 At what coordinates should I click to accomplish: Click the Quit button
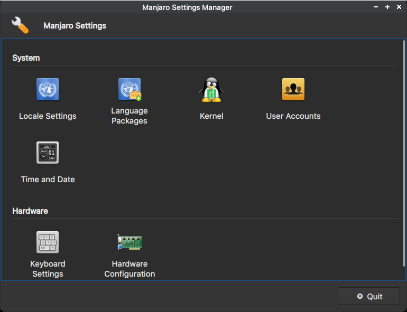coord(369,296)
